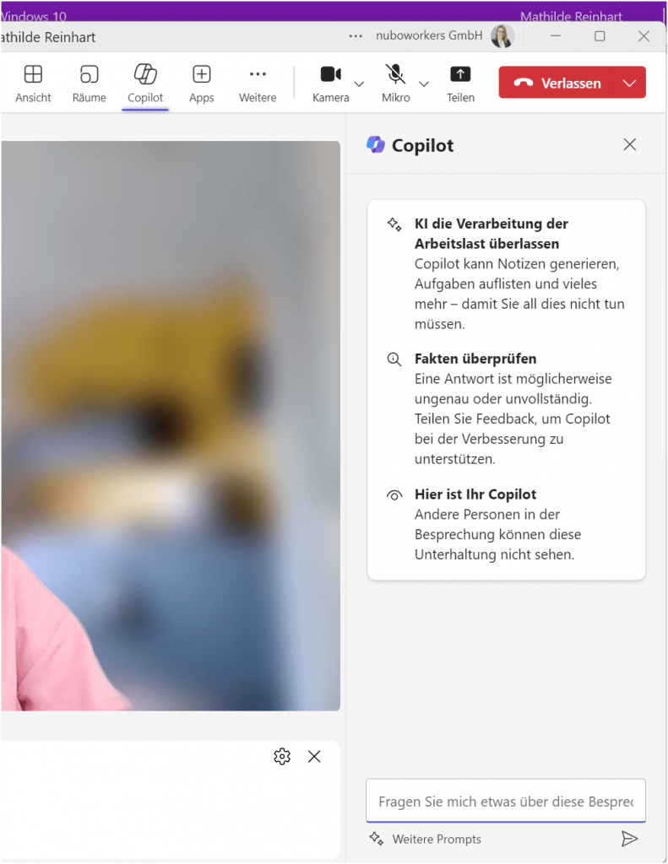The height and width of the screenshot is (864, 668).
Task: Click nuboworkers GmbH organization name
Action: point(429,35)
